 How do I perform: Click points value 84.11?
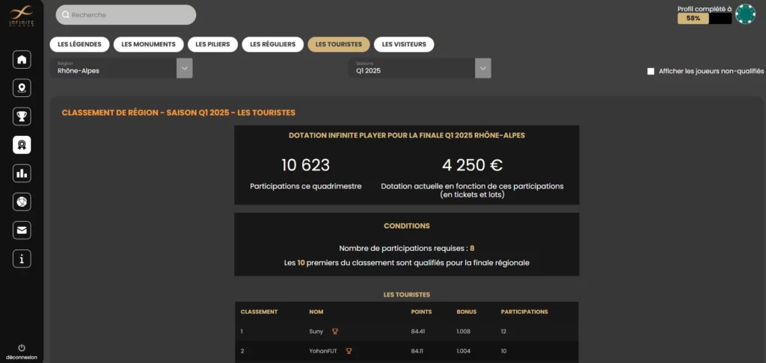coord(417,351)
